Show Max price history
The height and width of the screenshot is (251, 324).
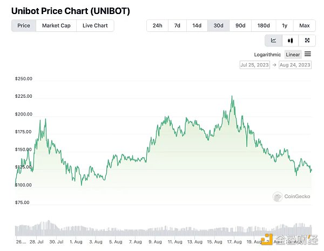click(304, 25)
